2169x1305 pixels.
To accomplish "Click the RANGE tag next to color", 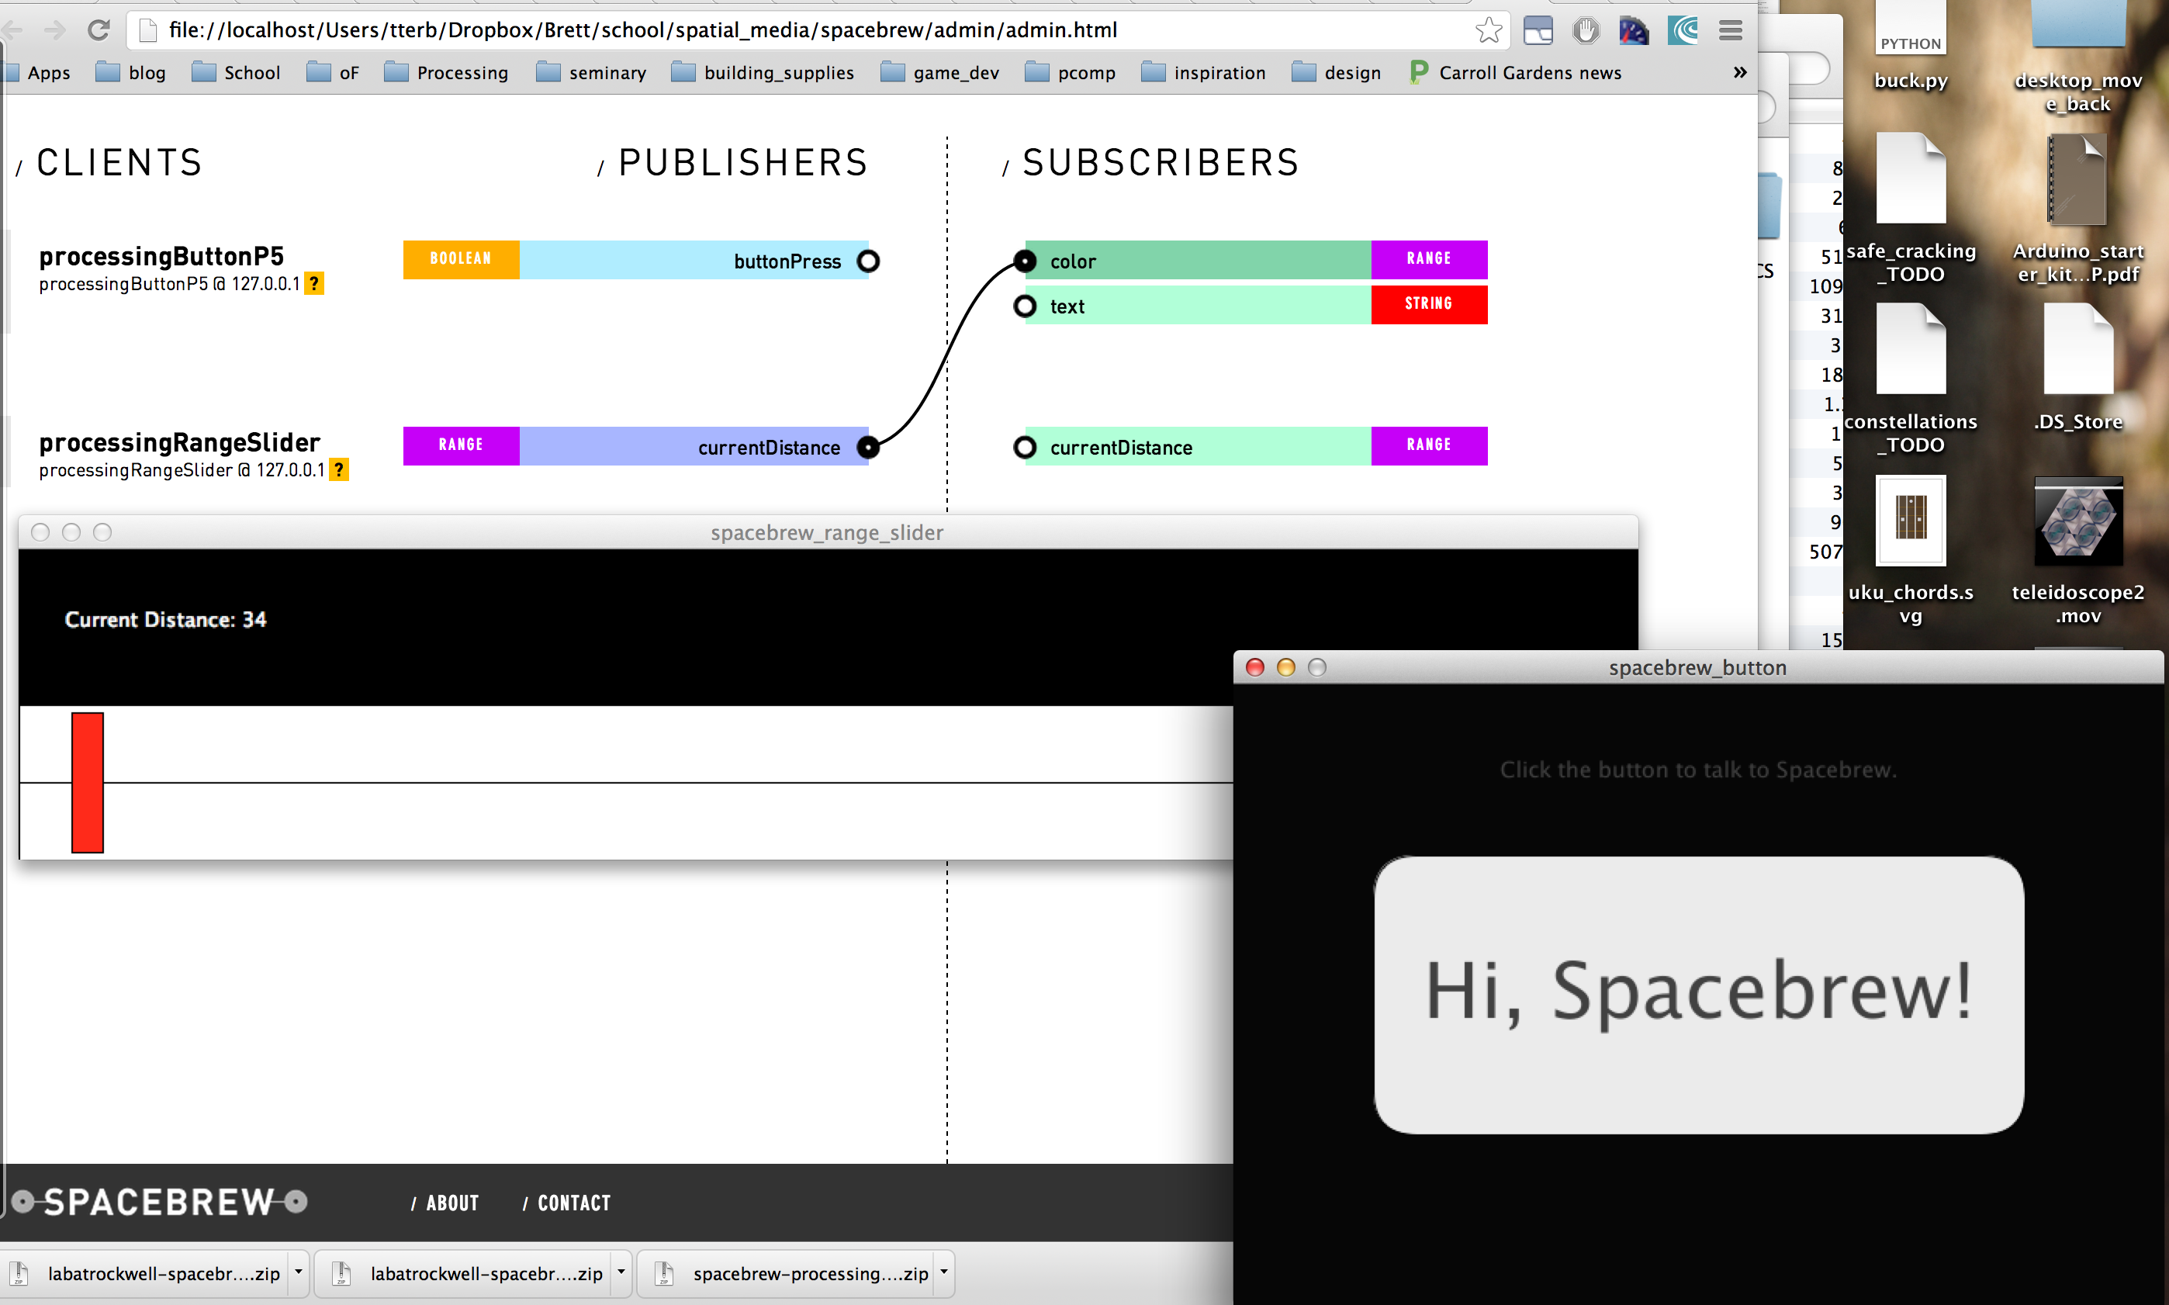I will point(1429,259).
